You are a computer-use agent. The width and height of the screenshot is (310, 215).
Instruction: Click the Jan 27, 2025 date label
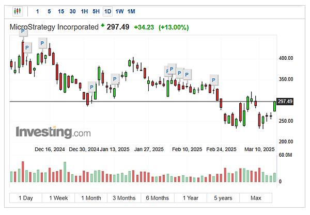pos(149,150)
